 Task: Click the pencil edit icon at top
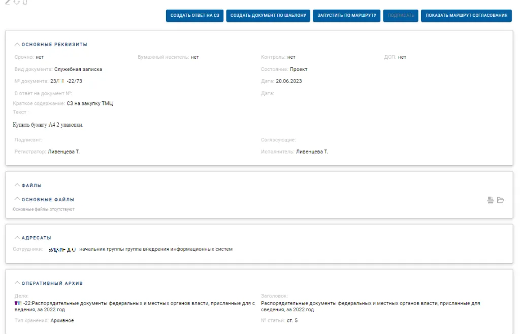click(8, 2)
